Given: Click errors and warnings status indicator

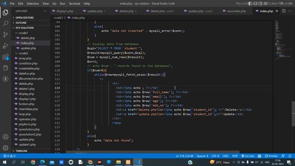Looking at the screenshot, I should point(9,156).
